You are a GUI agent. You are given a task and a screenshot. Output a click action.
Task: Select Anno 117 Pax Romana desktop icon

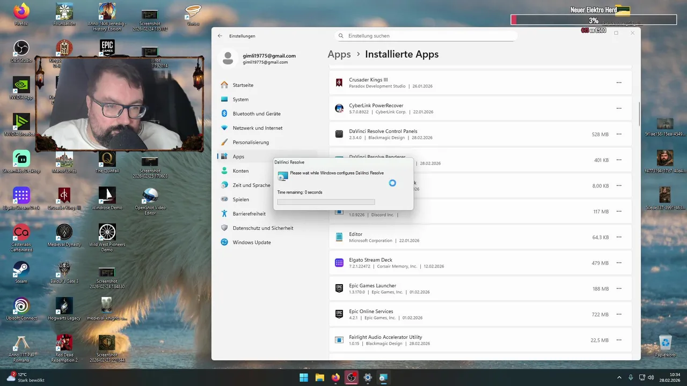21,347
